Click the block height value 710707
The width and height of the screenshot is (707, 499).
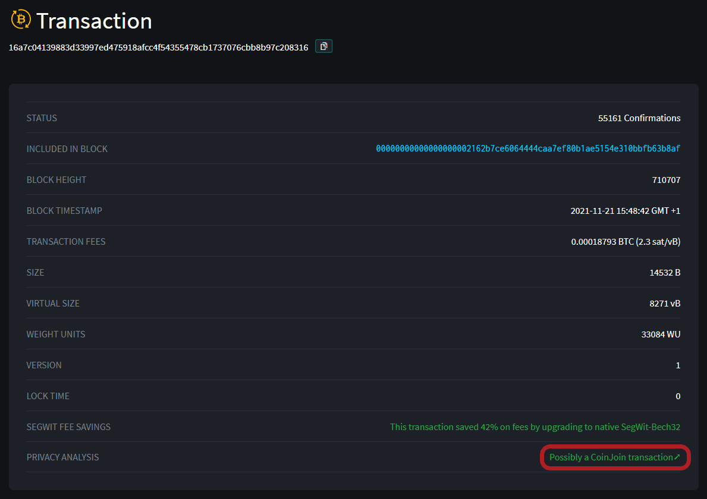(666, 180)
